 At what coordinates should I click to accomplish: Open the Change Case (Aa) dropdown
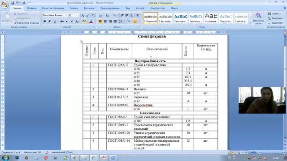[x=77, y=21]
